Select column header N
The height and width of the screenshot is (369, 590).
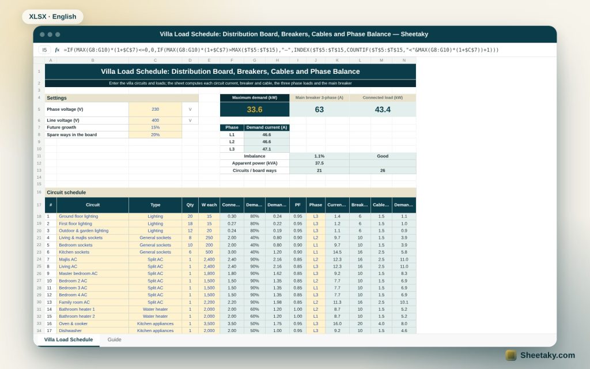pos(404,60)
